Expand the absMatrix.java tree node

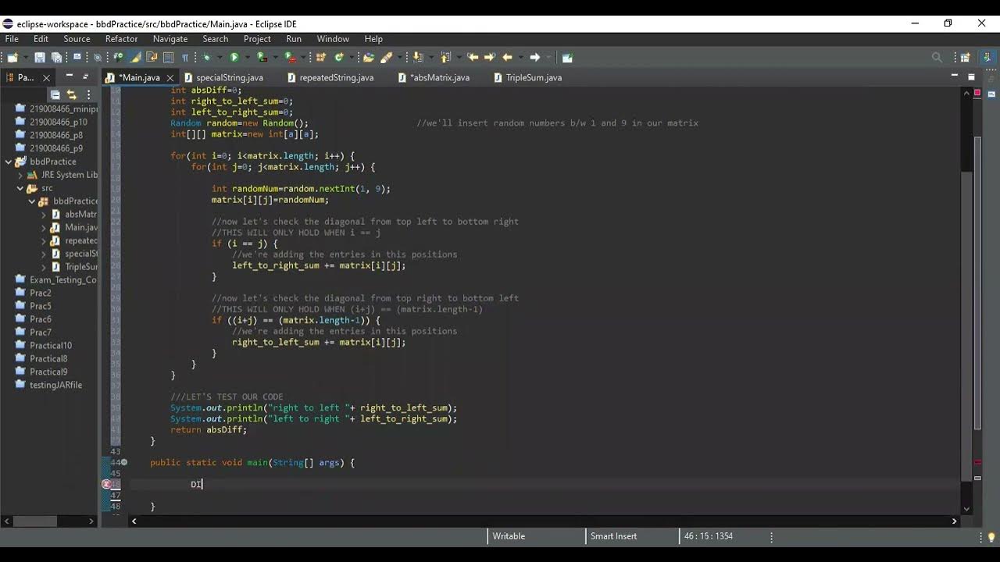click(x=44, y=214)
